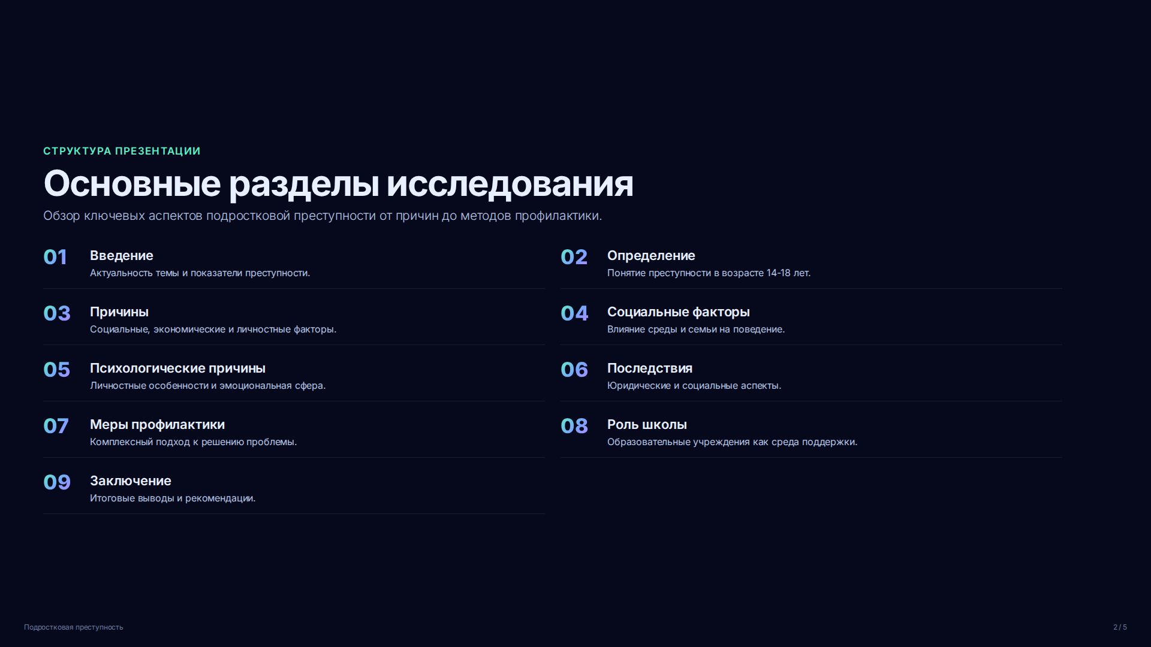Viewport: 1151px width, 647px height.
Task: Click 'Комплексный подход к решению проблемы.'
Action: [194, 442]
